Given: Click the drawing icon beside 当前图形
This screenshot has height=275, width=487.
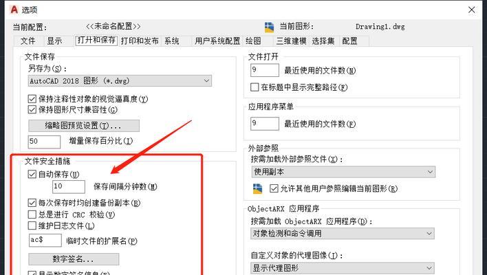Looking at the screenshot, I should [269, 27].
